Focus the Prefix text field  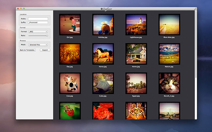pos(38,19)
